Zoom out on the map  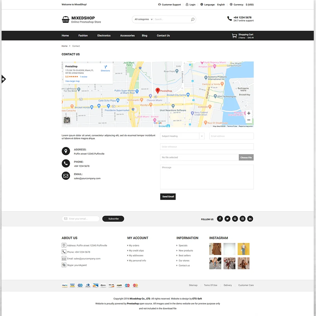249,120
